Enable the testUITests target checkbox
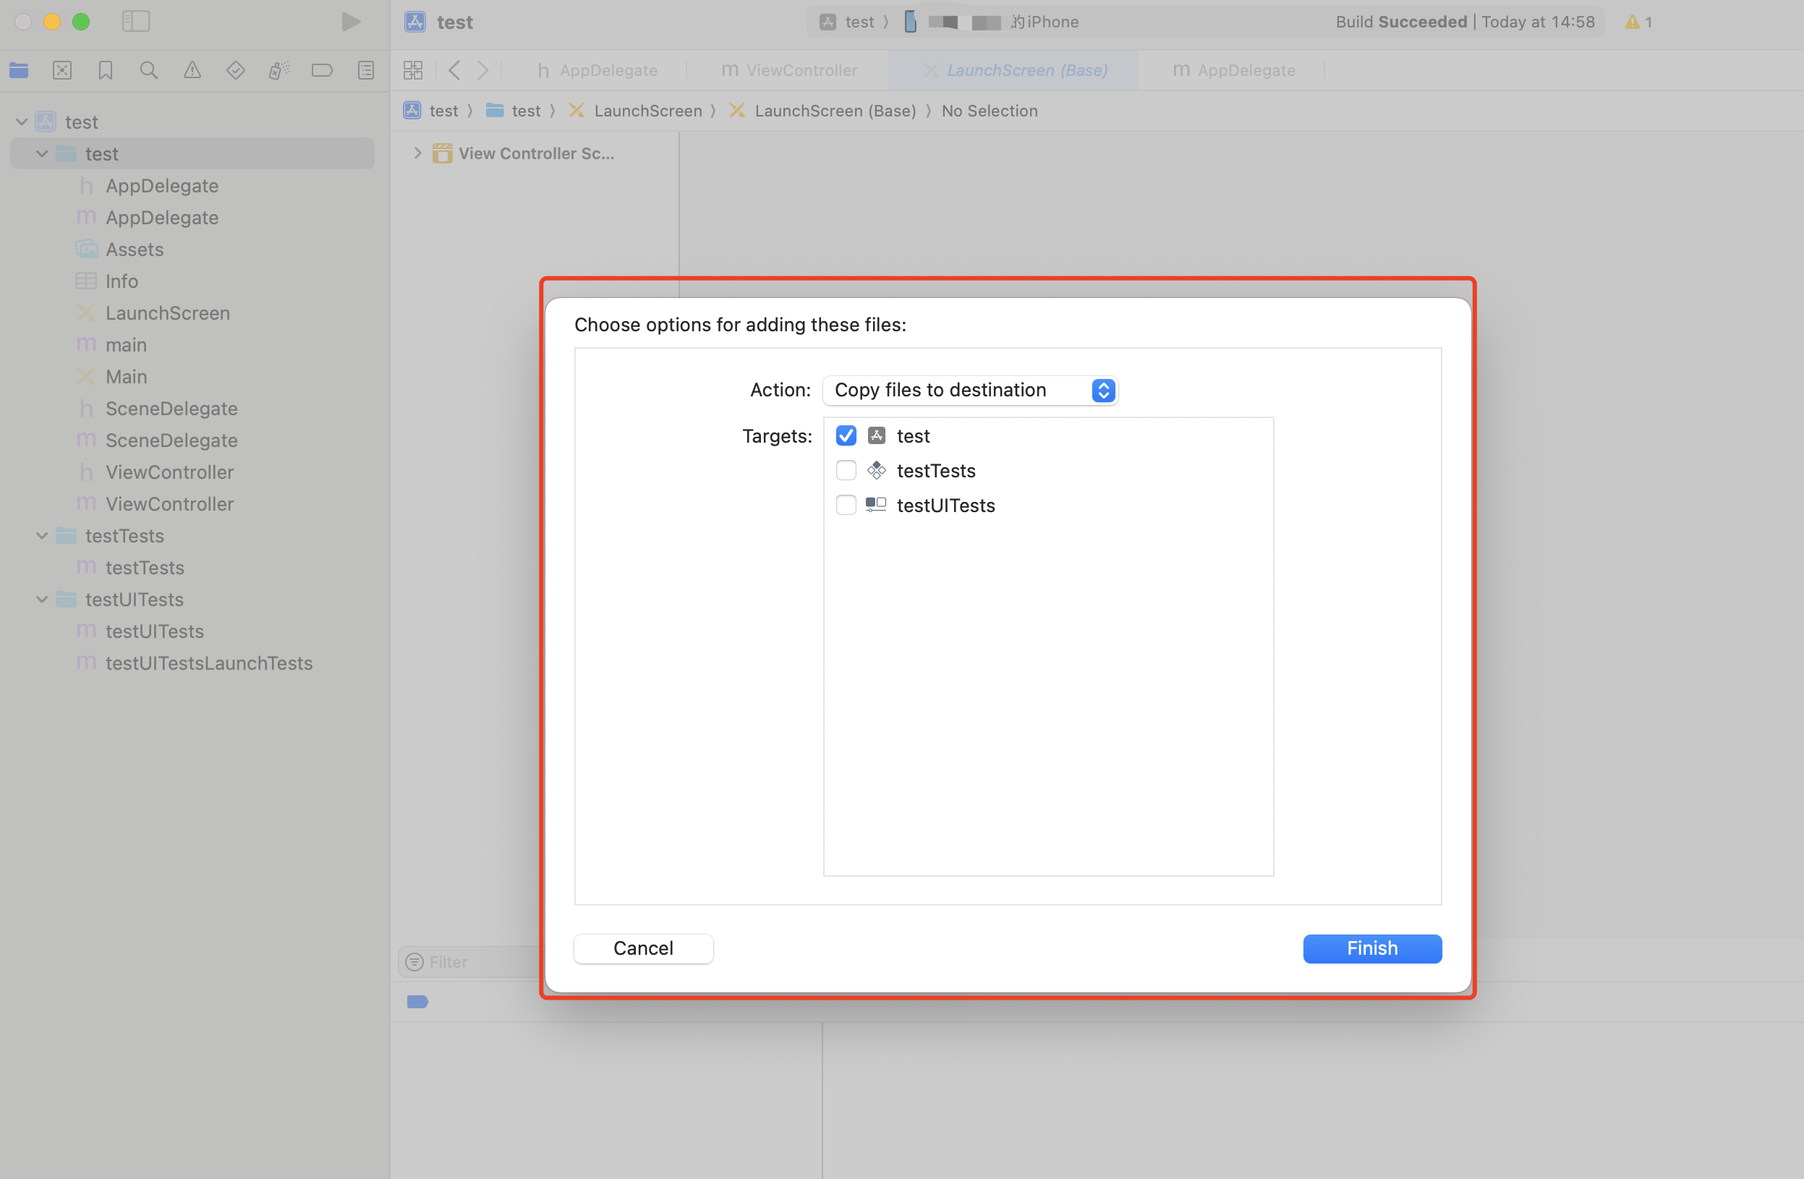Screen dimensions: 1804x1179 (846, 506)
